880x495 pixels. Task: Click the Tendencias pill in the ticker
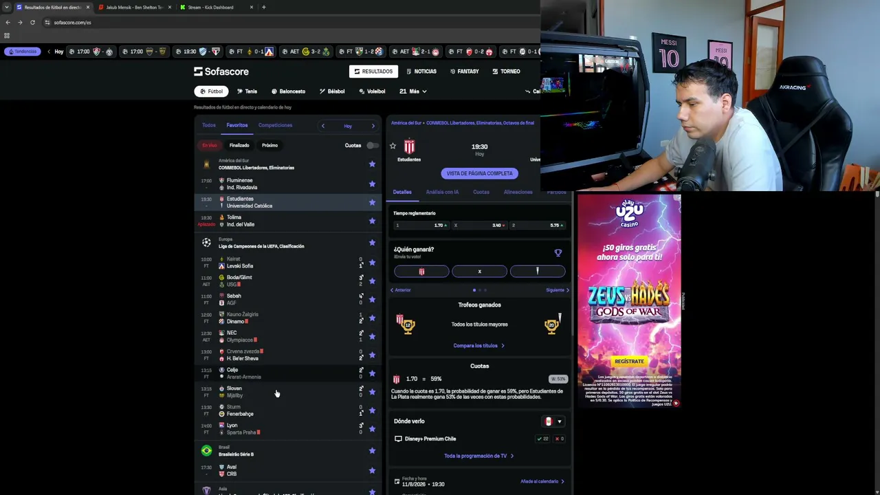point(21,52)
